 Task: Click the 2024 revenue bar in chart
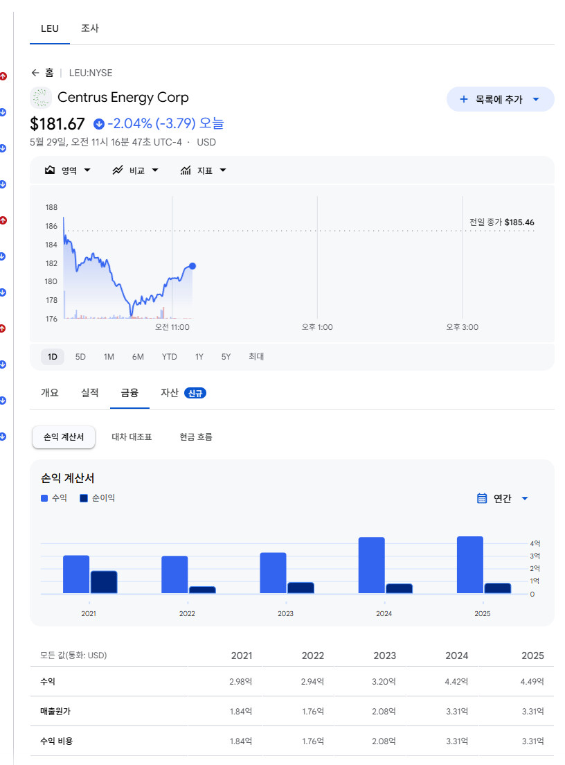point(371,565)
